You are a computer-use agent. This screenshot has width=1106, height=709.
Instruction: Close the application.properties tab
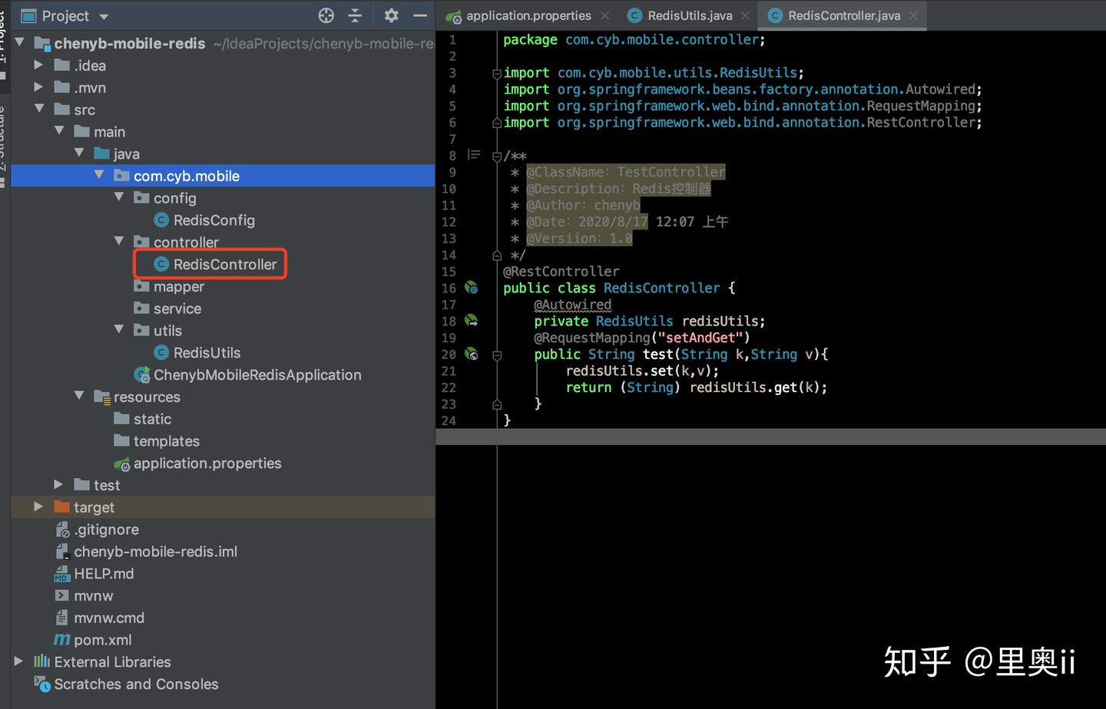coord(605,15)
